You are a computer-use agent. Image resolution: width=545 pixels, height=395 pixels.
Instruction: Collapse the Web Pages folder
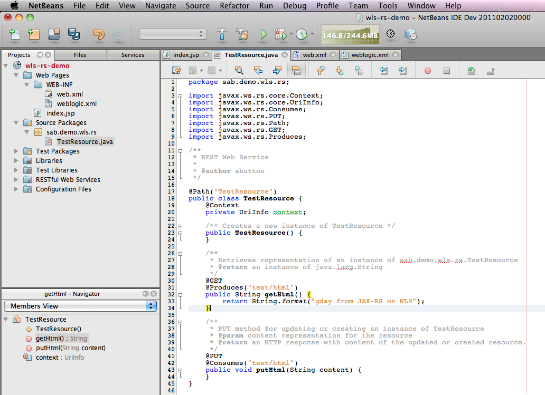(x=16, y=75)
